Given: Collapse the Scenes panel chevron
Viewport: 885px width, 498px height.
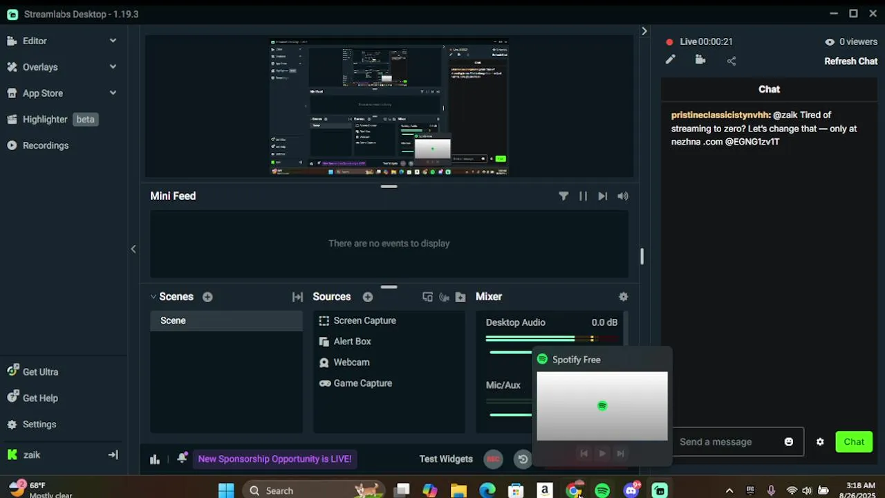Looking at the screenshot, I should click(x=153, y=297).
